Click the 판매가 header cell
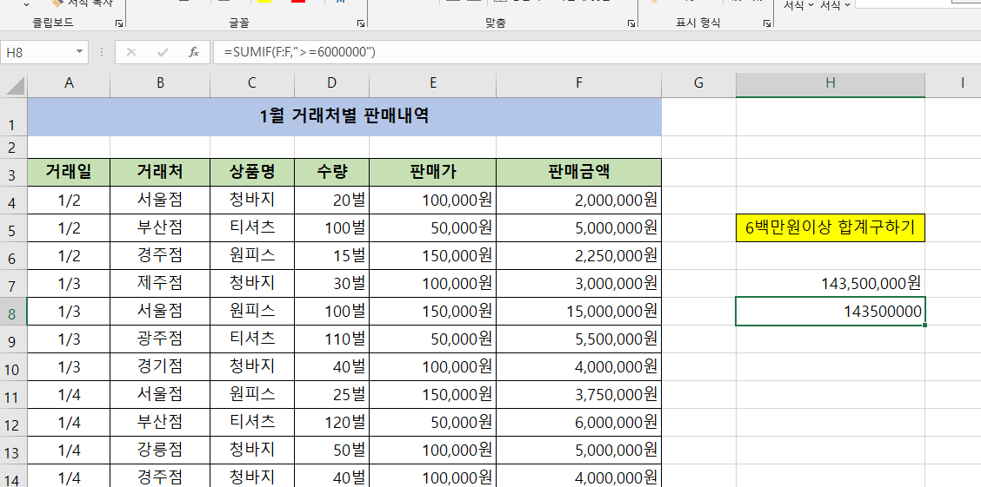Image resolution: width=981 pixels, height=487 pixels. [433, 173]
